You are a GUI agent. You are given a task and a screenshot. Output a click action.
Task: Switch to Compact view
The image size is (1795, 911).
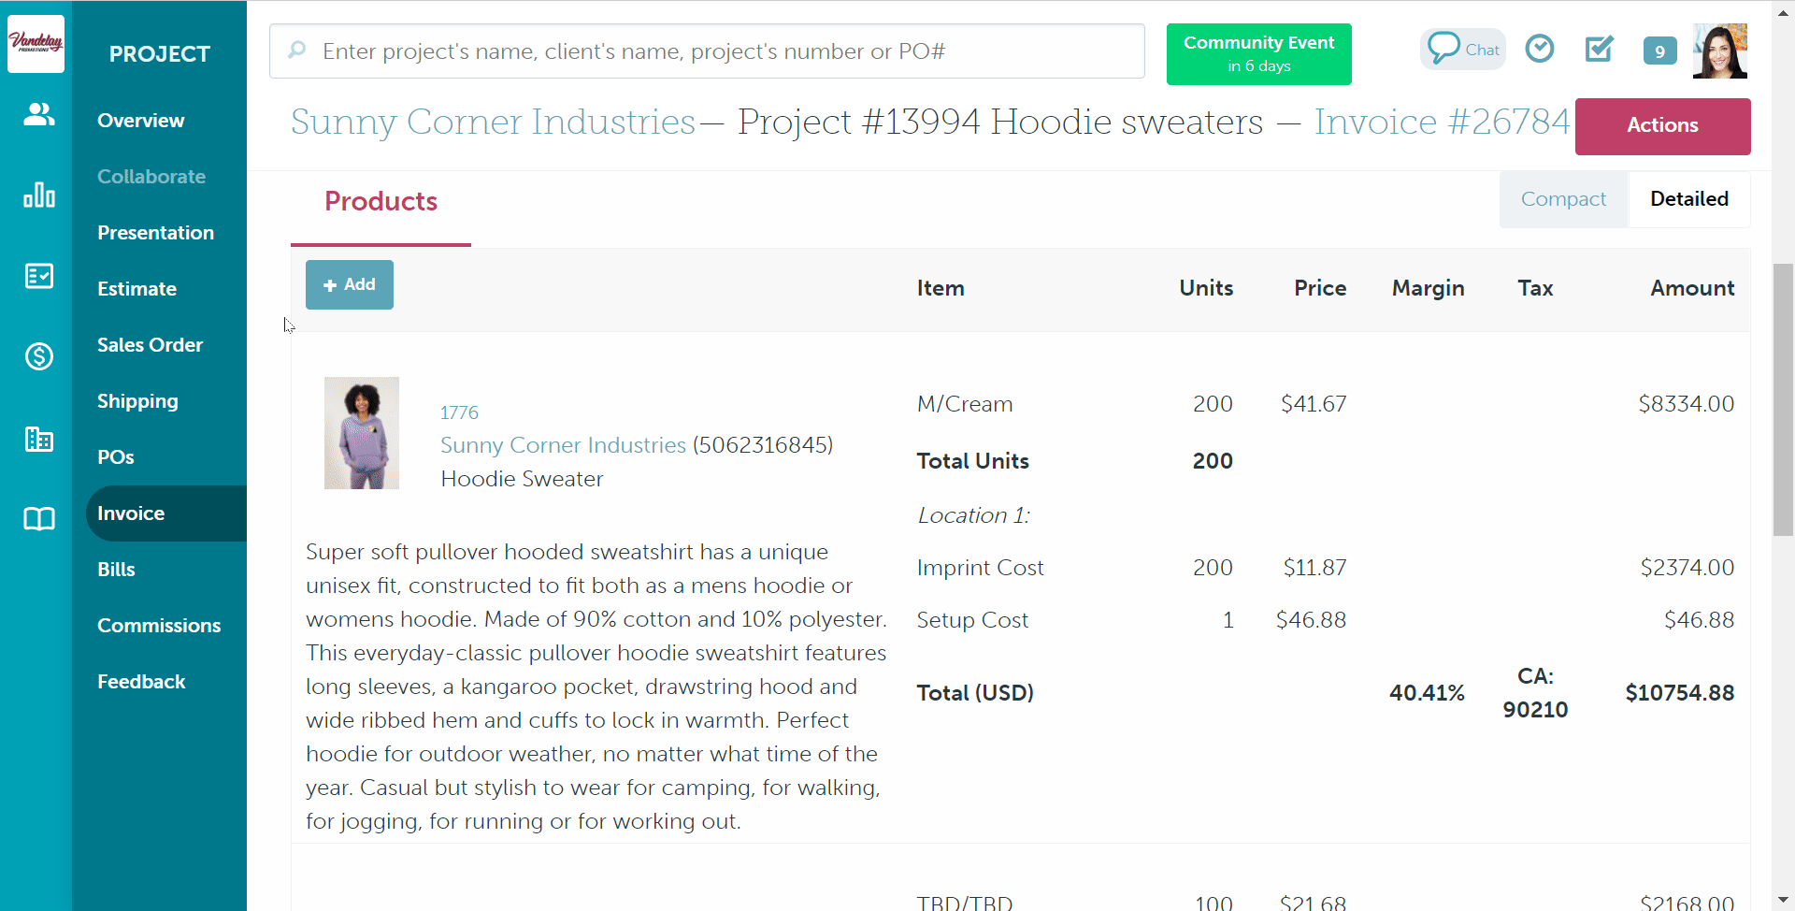coord(1563,199)
